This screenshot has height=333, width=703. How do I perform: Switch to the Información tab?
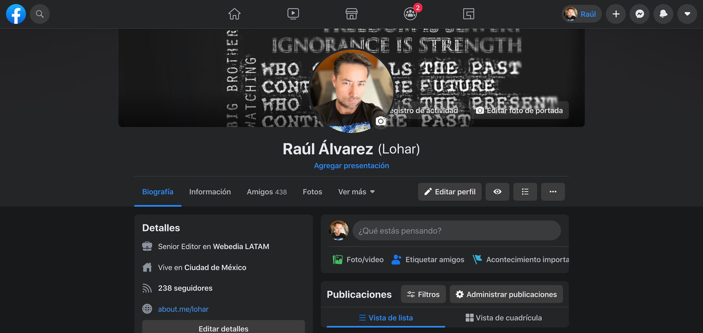click(x=210, y=192)
